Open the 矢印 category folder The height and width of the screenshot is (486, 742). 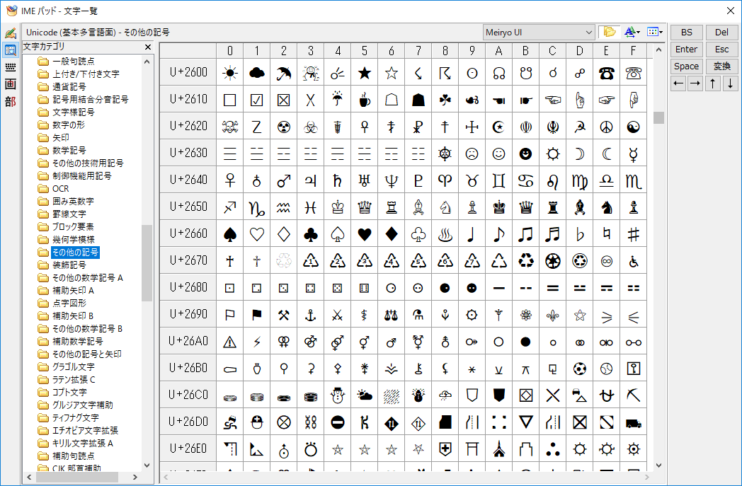[x=61, y=138]
